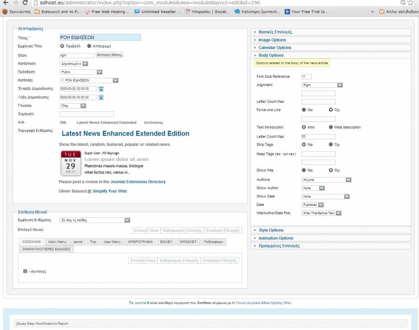The height and width of the screenshot is (330, 419).
Task: Click the browser reload icon
Action: click(x=25, y=2)
